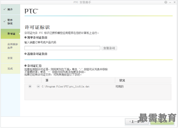Focus the sales order number input field
This screenshot has width=178, height=128.
coord(62,48)
